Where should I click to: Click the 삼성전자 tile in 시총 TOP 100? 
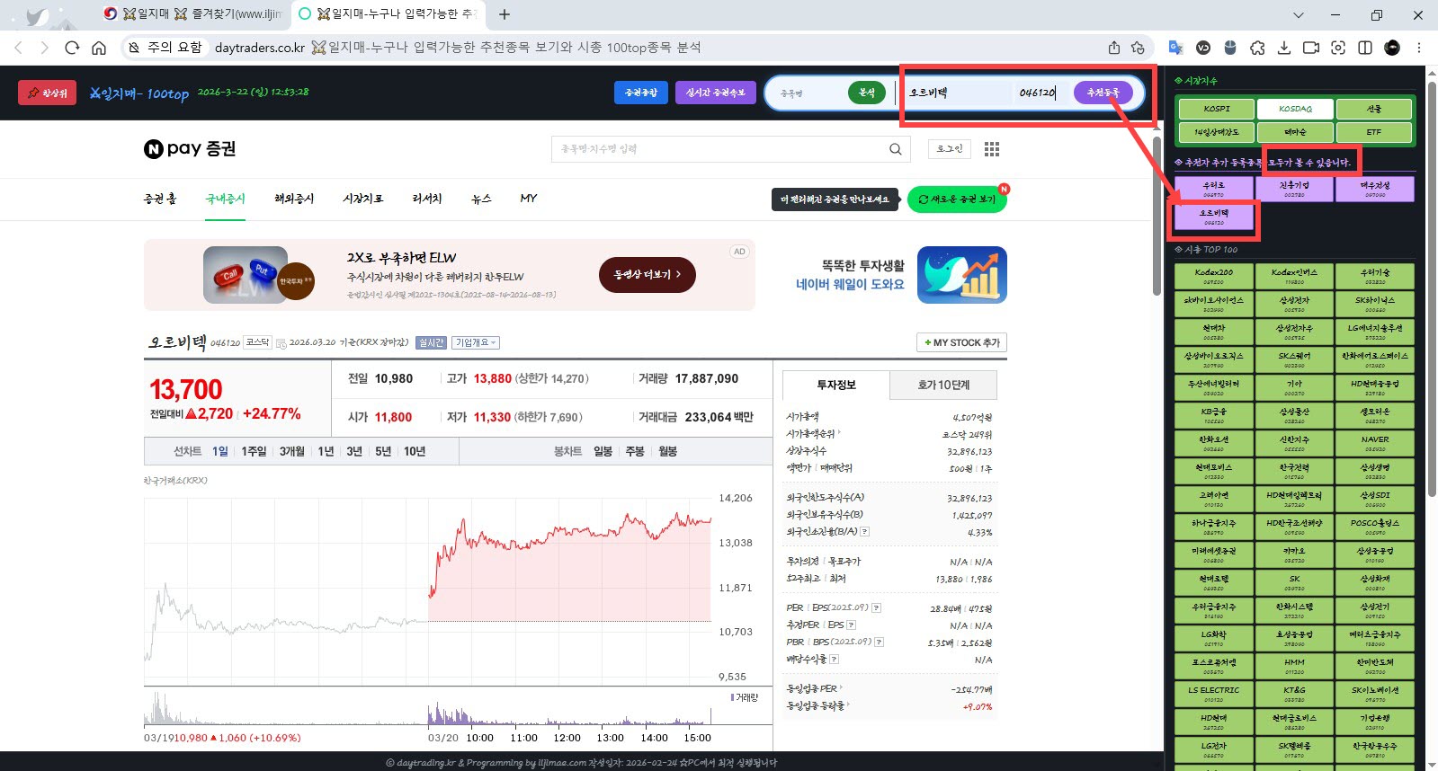tap(1294, 304)
